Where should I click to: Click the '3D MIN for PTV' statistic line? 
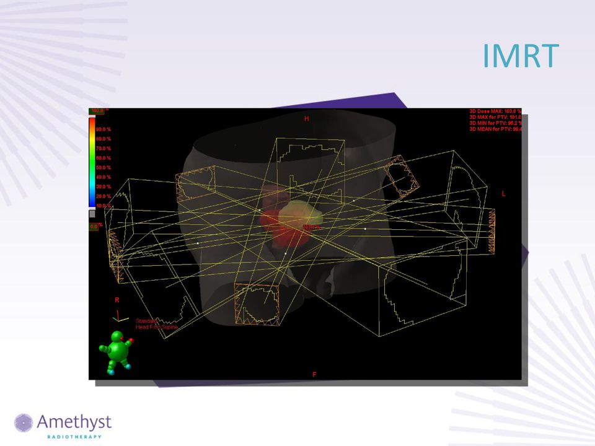(x=496, y=123)
